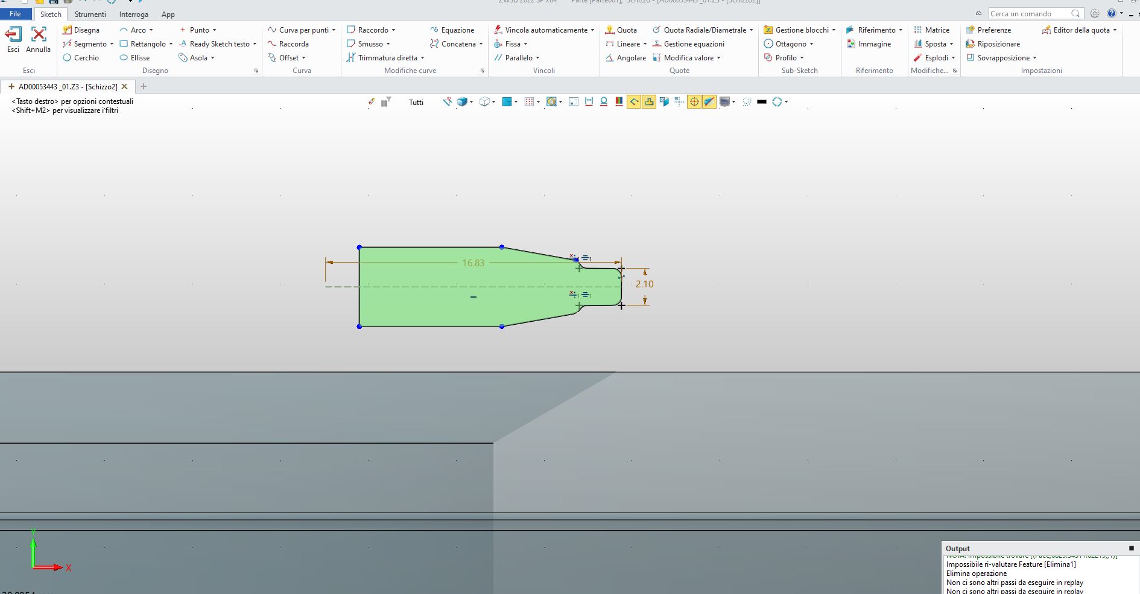Click the red-green-blue color bars icon

[x=619, y=102]
